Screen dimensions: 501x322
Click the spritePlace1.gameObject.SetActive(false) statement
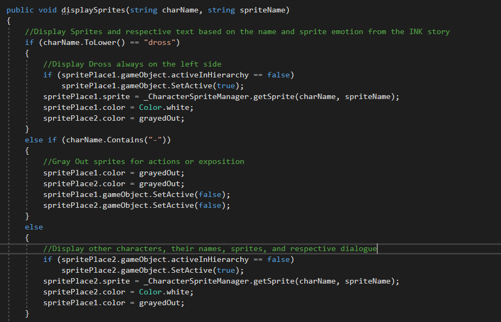pyautogui.click(x=137, y=194)
